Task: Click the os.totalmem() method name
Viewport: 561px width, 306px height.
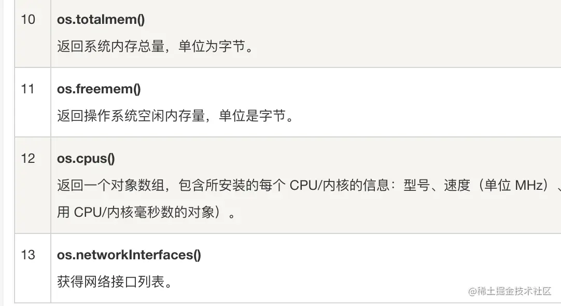Action: tap(101, 20)
